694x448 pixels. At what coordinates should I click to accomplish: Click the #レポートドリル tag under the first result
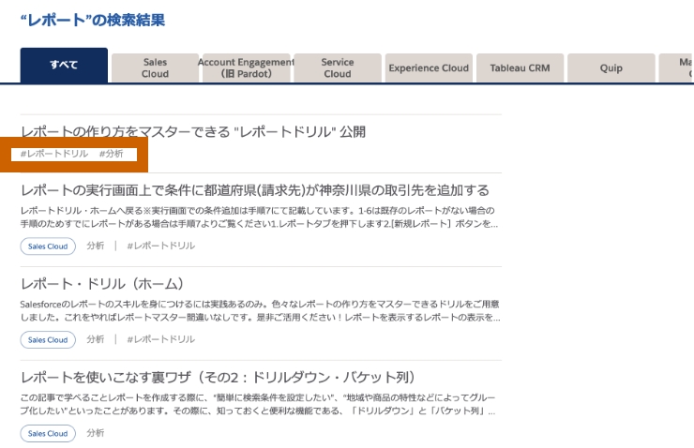[54, 154]
